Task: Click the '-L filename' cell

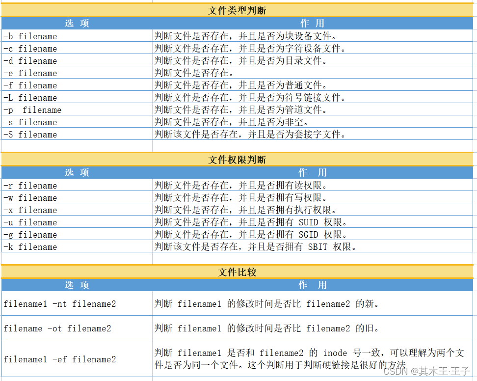Action: click(x=77, y=97)
